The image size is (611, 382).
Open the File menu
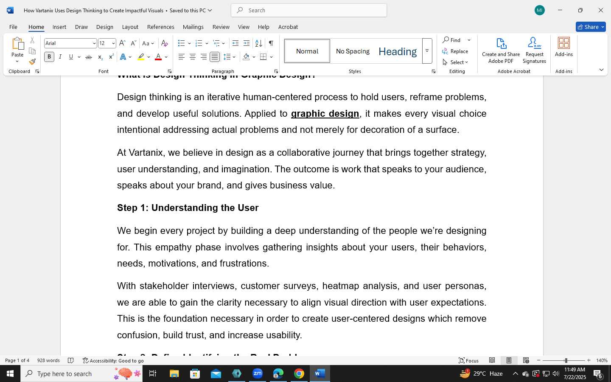(13, 27)
